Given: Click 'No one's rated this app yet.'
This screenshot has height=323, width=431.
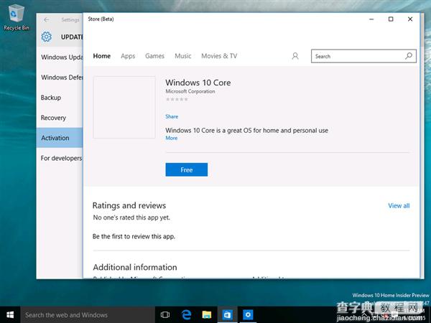Looking at the screenshot, I should tap(131, 217).
